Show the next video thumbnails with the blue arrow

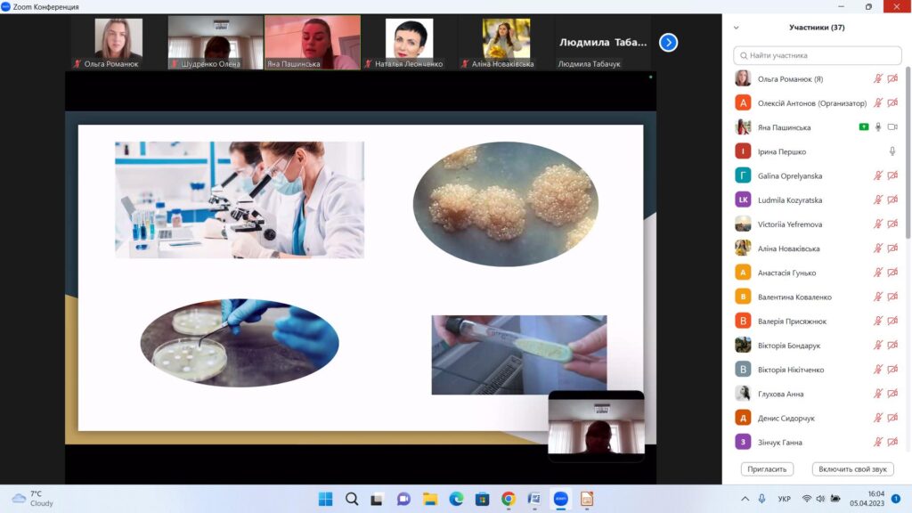point(668,42)
